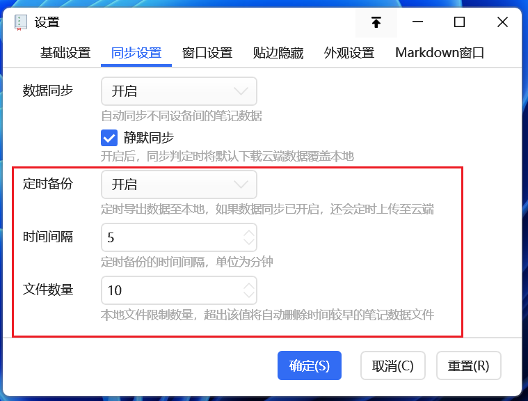Click hint text 定时备份的时间间隔，单位为分钟
Screen dimensions: 528x401
click(187, 262)
